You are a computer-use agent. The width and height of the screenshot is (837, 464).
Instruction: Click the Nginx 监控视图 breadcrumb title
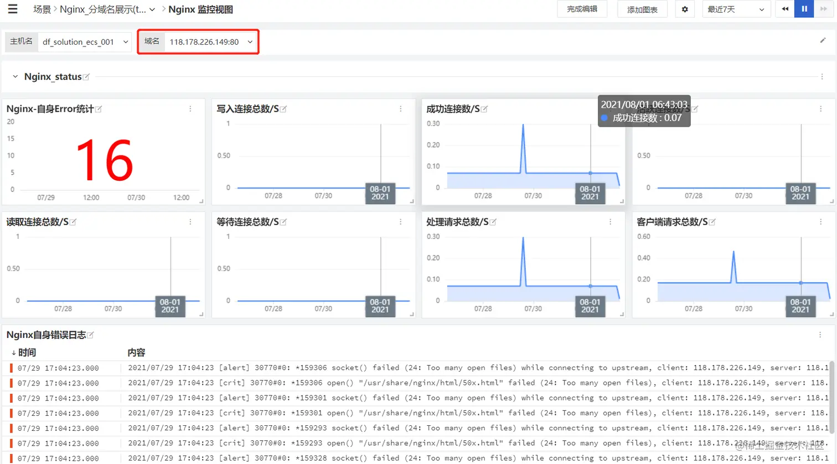pos(200,9)
